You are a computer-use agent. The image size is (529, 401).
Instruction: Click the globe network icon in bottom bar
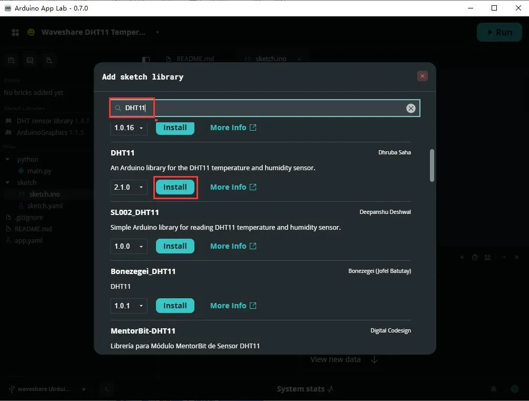click(x=514, y=389)
